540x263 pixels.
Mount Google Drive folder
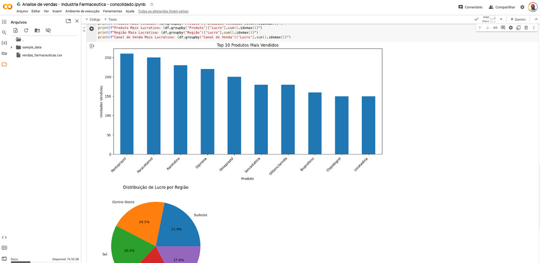click(x=37, y=31)
